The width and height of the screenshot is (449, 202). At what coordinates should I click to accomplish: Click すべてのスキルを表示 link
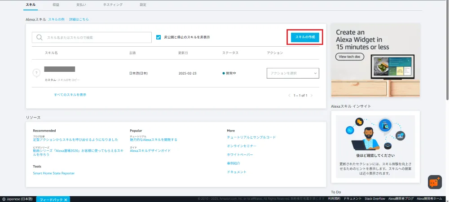(70, 95)
